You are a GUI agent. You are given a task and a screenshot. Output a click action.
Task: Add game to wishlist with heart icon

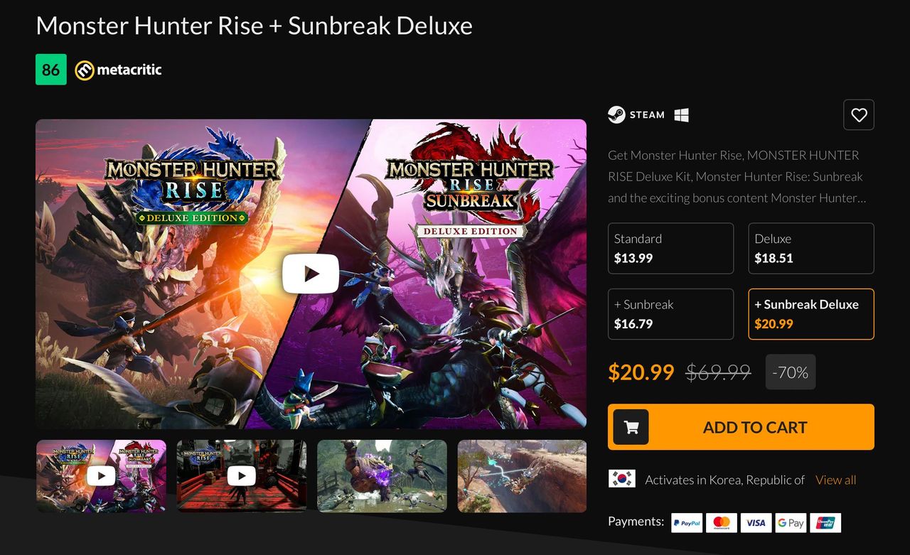point(859,115)
